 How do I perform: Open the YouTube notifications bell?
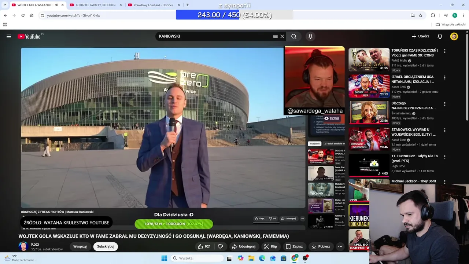(x=440, y=36)
